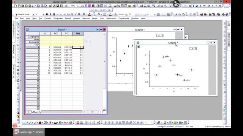This screenshot has height=136, width=243.
Task: Select the Sheet1 tab in Book1
Action: click(x=36, y=112)
